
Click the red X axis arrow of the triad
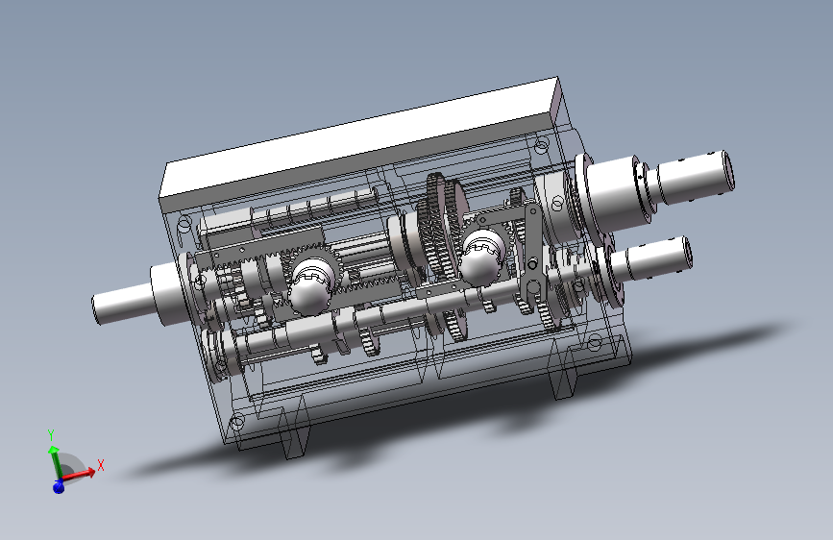(81, 473)
